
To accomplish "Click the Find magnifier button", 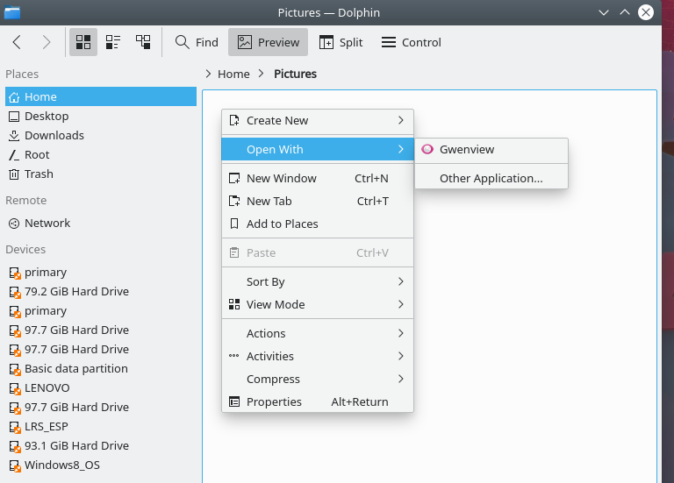I will click(197, 42).
